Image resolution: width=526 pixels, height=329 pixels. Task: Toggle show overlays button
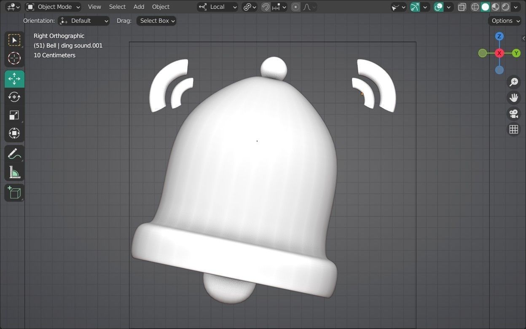point(439,7)
